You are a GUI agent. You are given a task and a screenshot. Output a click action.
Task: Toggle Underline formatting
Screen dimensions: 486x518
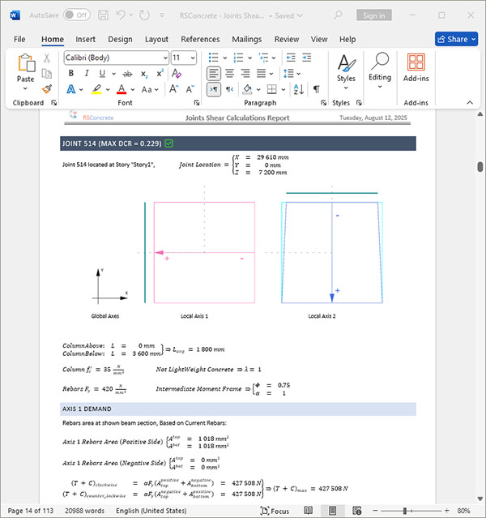(x=102, y=73)
